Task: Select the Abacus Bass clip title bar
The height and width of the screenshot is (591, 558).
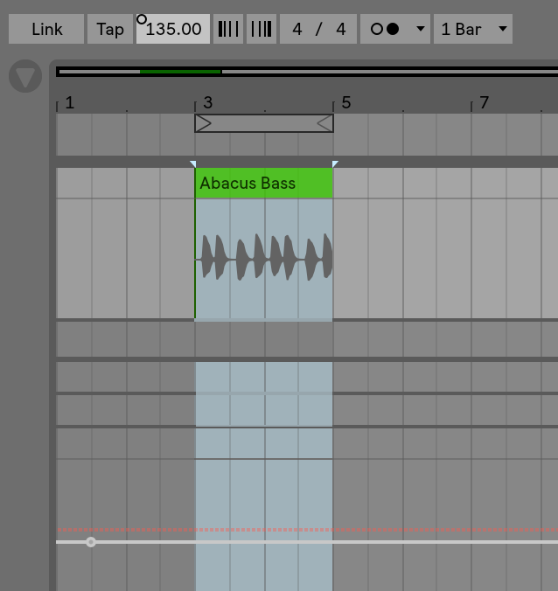Action: tap(263, 183)
